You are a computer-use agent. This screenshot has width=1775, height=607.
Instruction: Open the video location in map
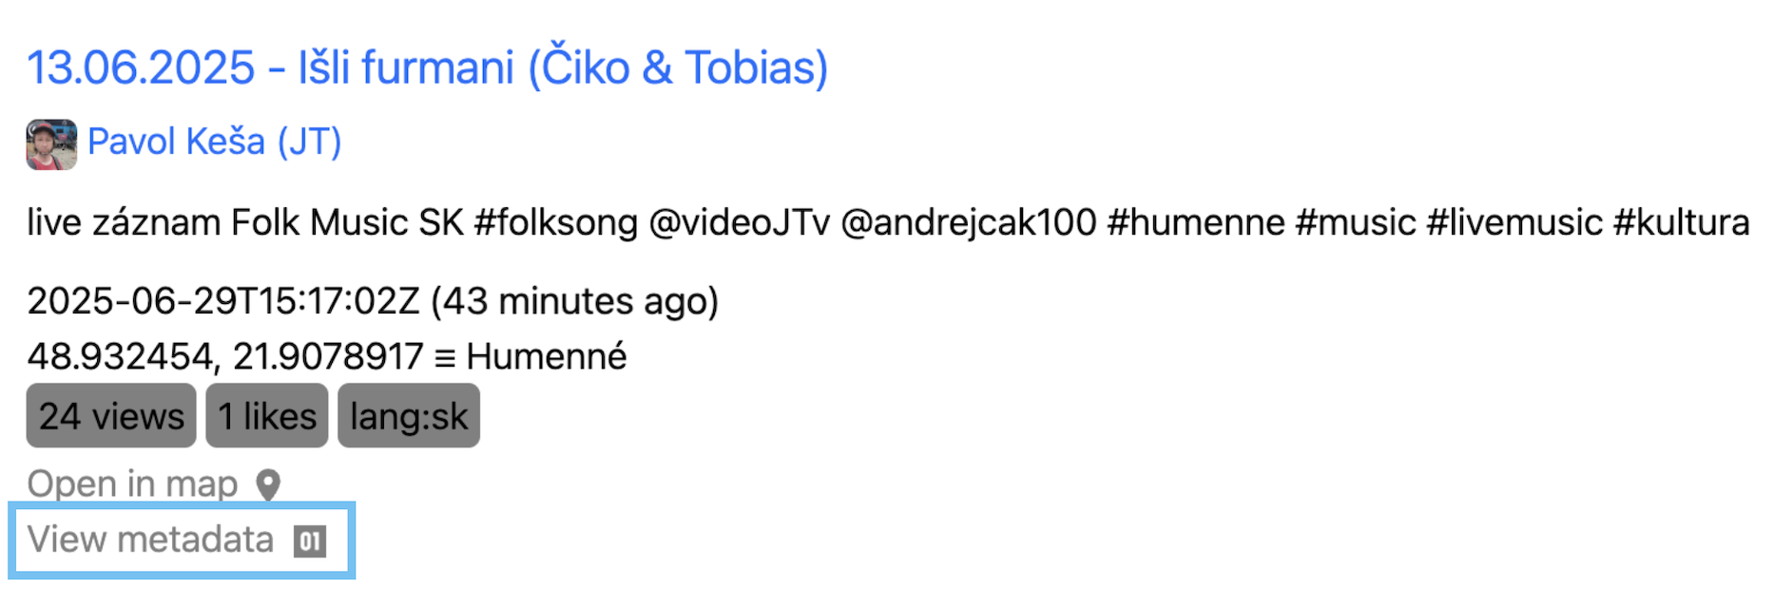point(132,484)
